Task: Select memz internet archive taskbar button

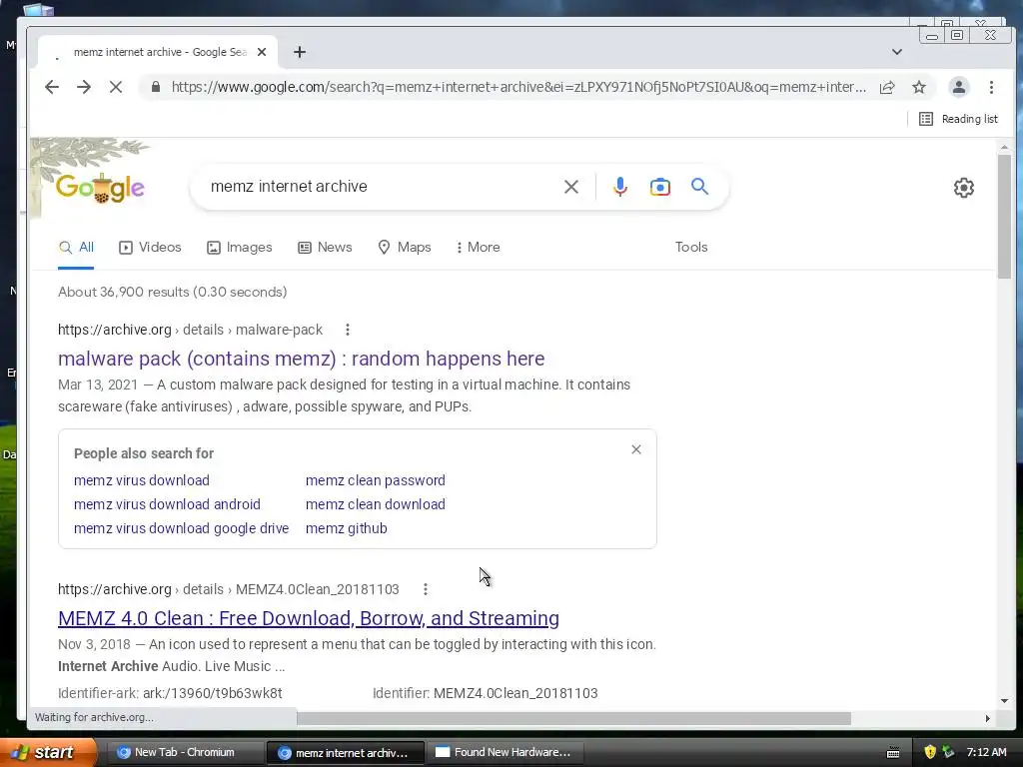Action: (345, 753)
